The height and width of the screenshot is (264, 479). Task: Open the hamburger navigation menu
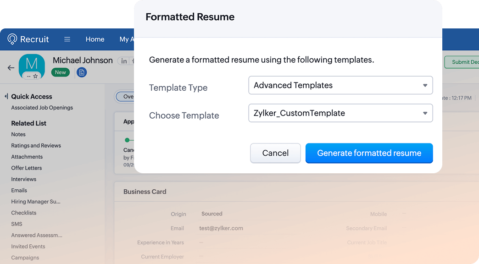(67, 39)
